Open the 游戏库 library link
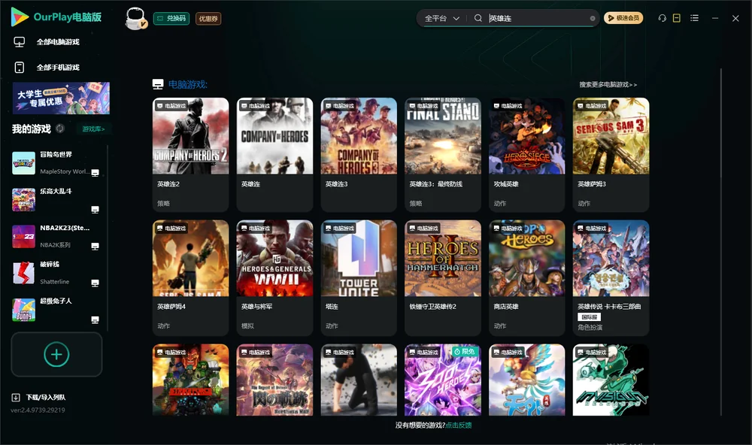The image size is (752, 445). pos(93,129)
